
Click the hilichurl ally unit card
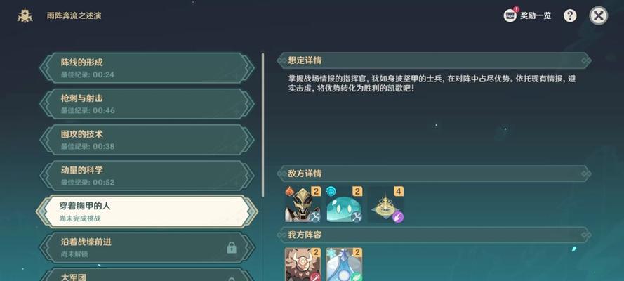coord(303,264)
